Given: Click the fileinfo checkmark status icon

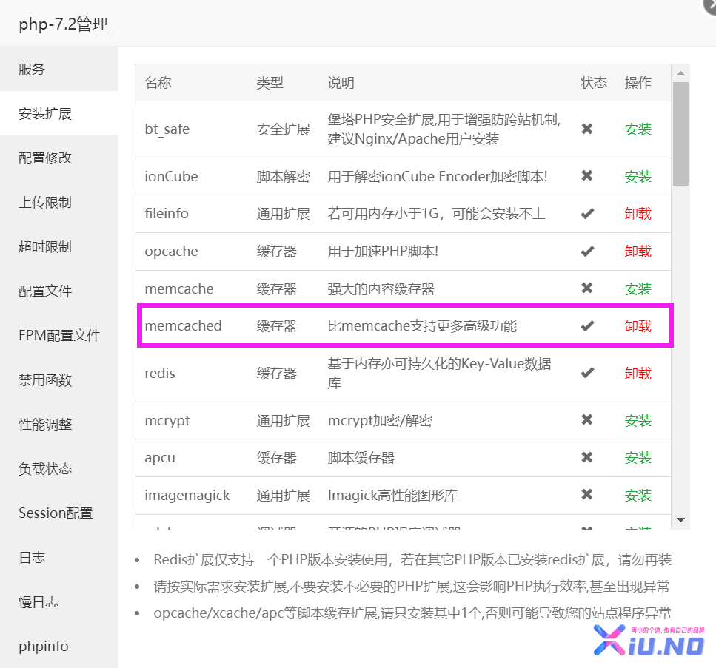Looking at the screenshot, I should (588, 214).
